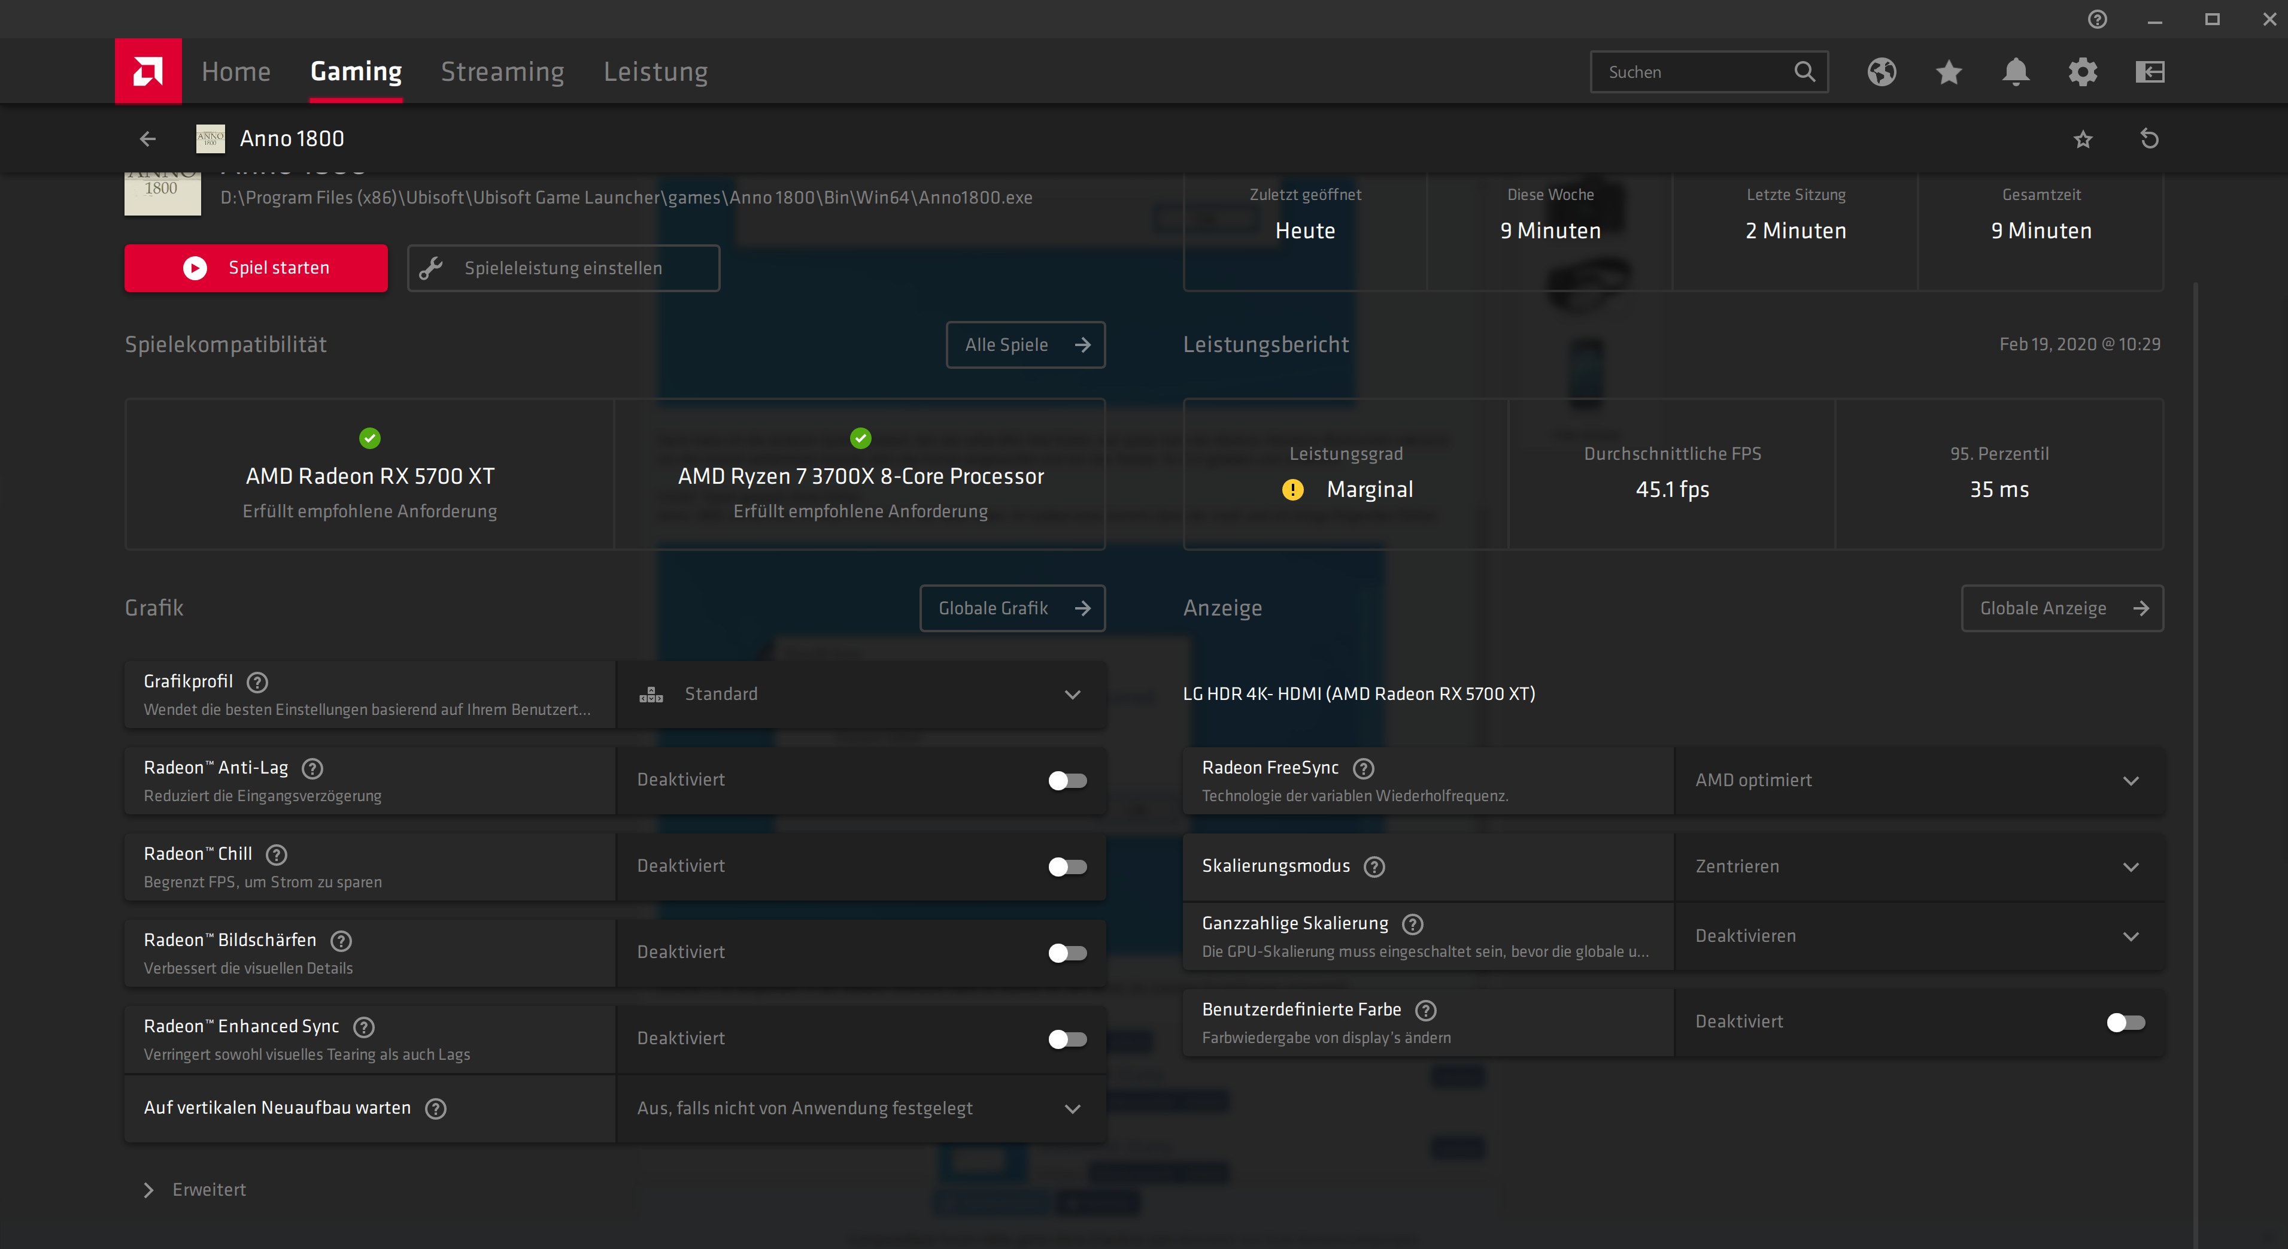The height and width of the screenshot is (1249, 2288).
Task: Open the web browser globe icon
Action: pyautogui.click(x=1881, y=72)
